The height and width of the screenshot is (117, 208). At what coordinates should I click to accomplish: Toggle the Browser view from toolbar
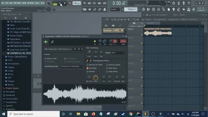point(163,9)
